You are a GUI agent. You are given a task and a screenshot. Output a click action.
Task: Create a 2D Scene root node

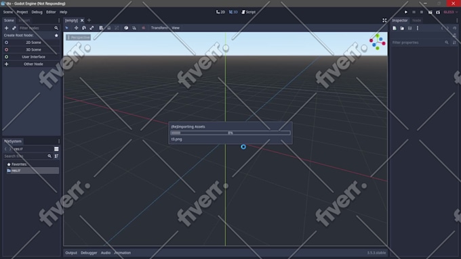[31, 43]
